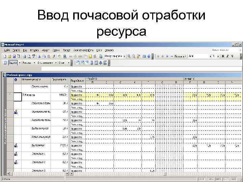
Task: Zoom out on the timescale
Action: pyautogui.click(x=134, y=56)
